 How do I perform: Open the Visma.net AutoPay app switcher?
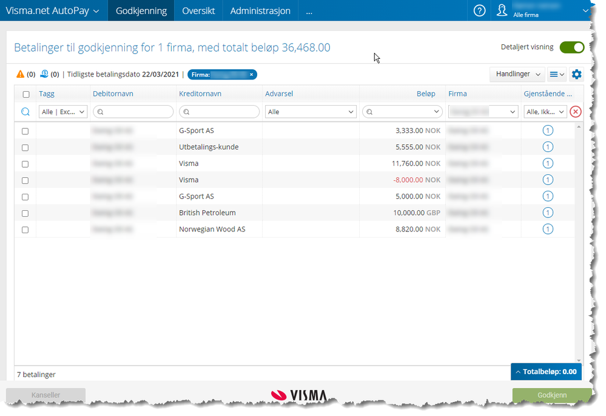pos(52,11)
